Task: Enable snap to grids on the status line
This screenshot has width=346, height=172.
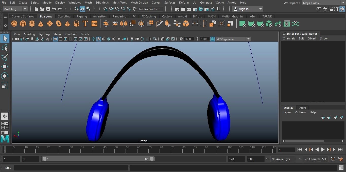Action: point(105,9)
